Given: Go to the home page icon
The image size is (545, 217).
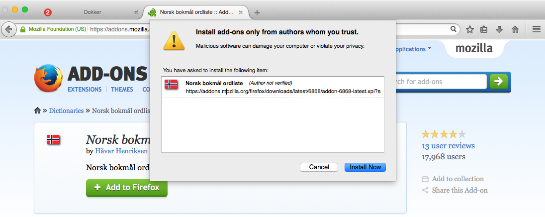Looking at the screenshot, I should pos(515,29).
